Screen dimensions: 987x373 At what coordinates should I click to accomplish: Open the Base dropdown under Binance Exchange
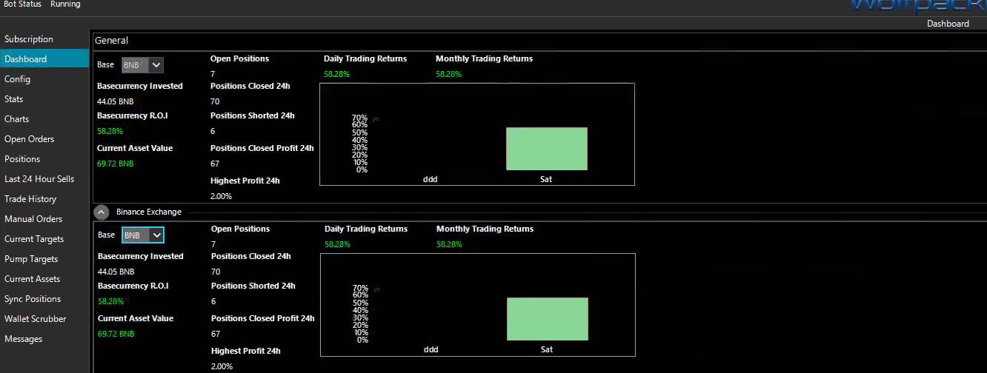[x=142, y=235]
